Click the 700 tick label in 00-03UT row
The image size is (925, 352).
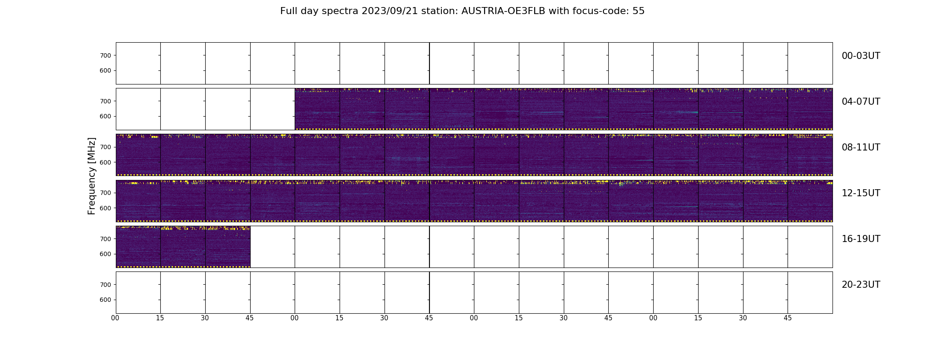(105, 55)
